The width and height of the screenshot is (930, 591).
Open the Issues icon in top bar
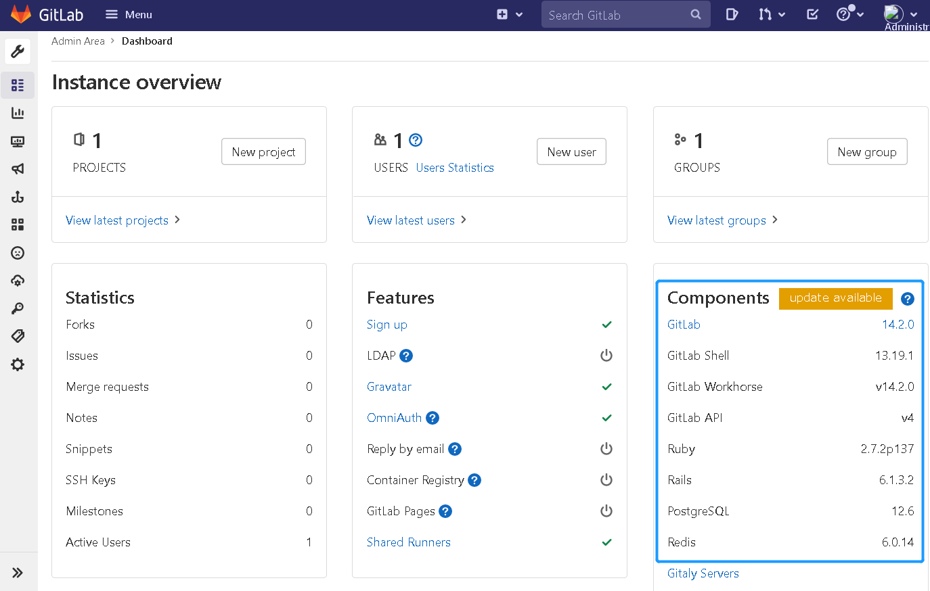[732, 14]
